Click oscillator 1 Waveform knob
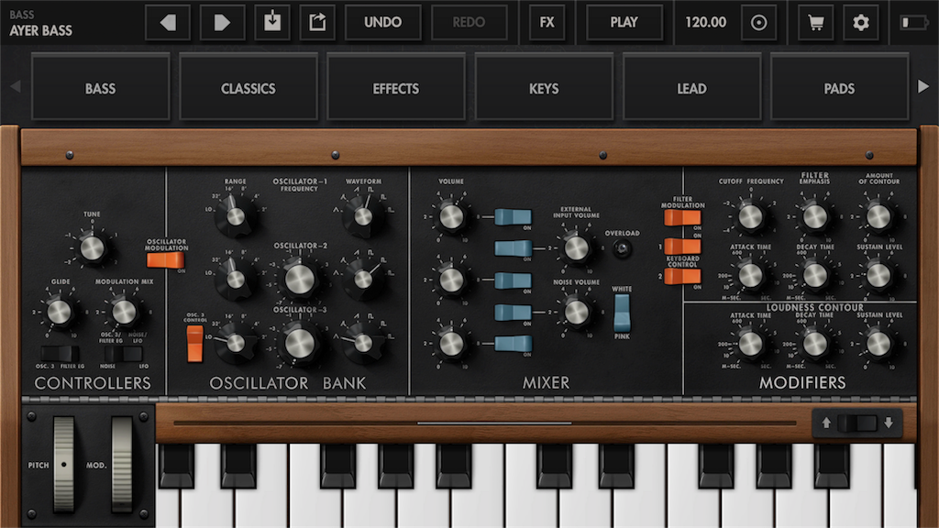939x528 pixels. pos(363,216)
